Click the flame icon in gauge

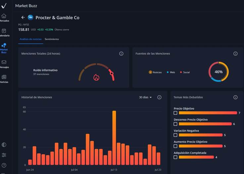[x=96, y=77]
